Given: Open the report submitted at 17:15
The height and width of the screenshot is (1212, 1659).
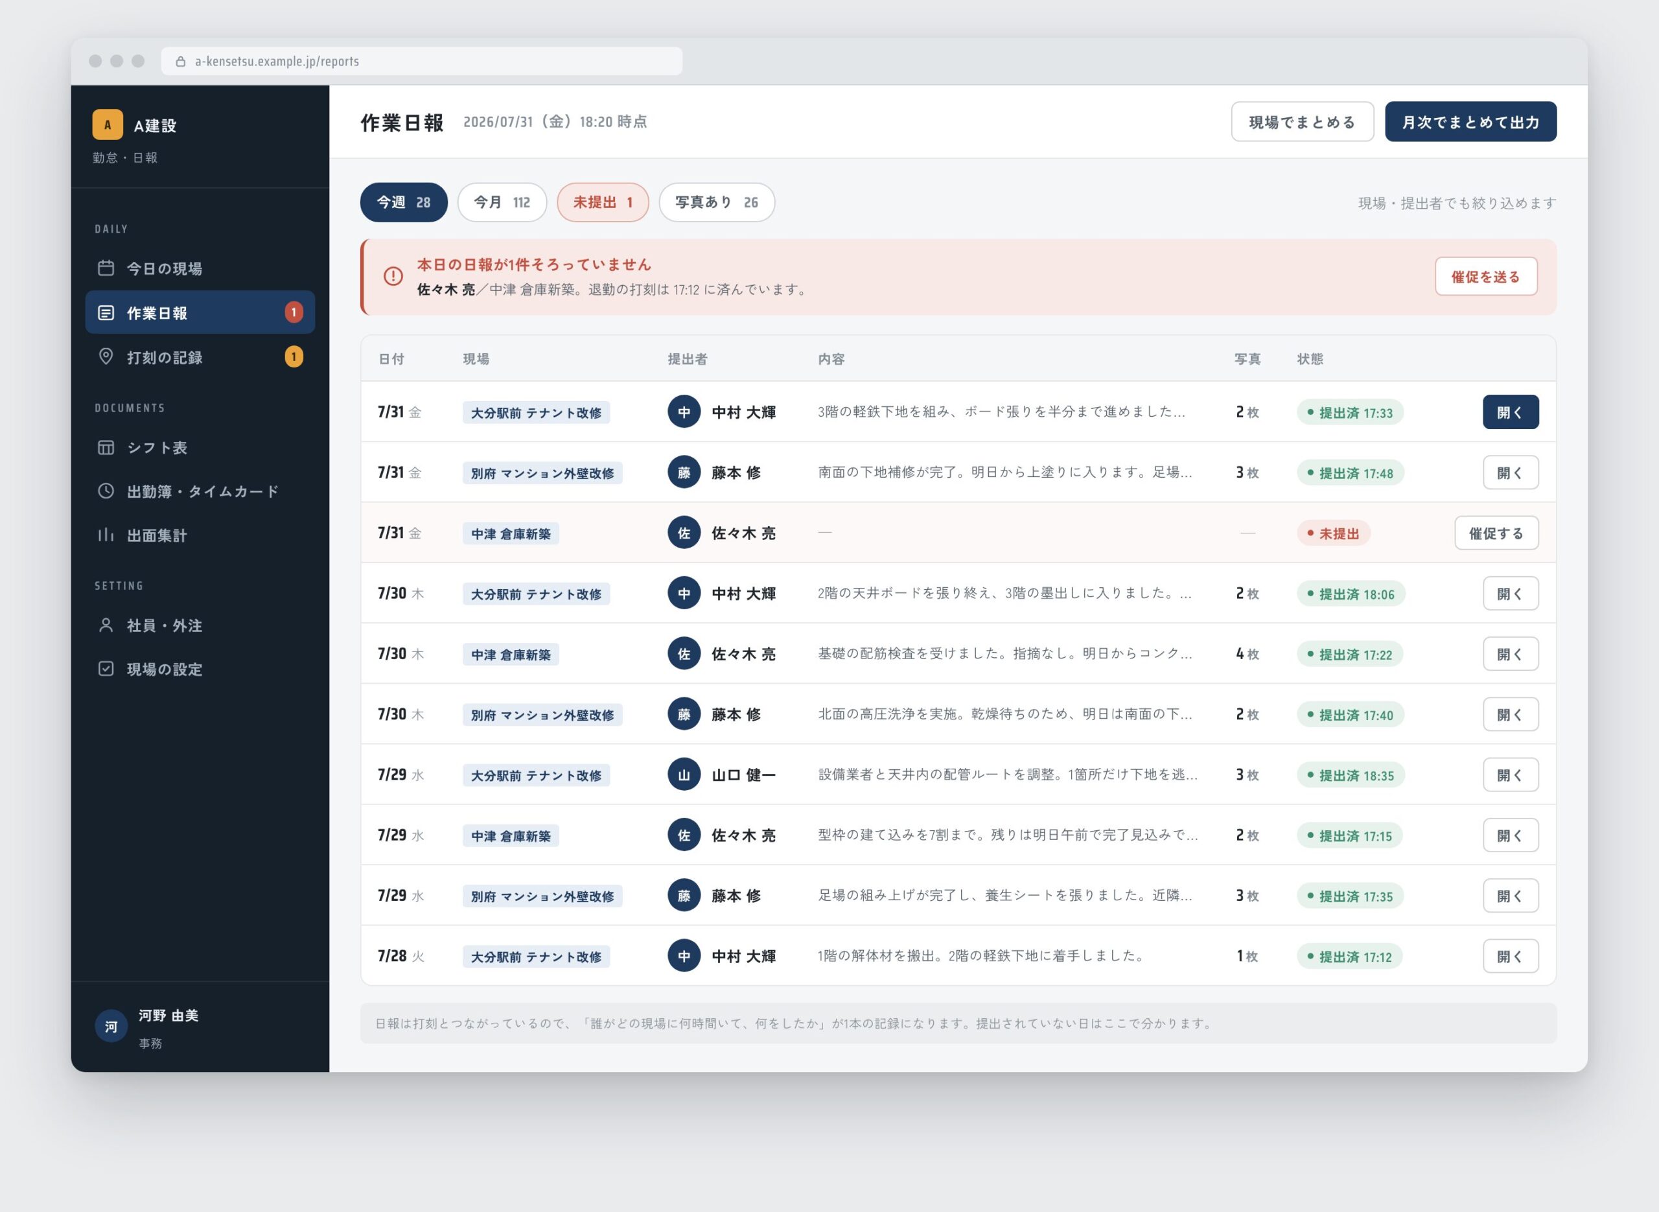Looking at the screenshot, I should click(x=1510, y=835).
